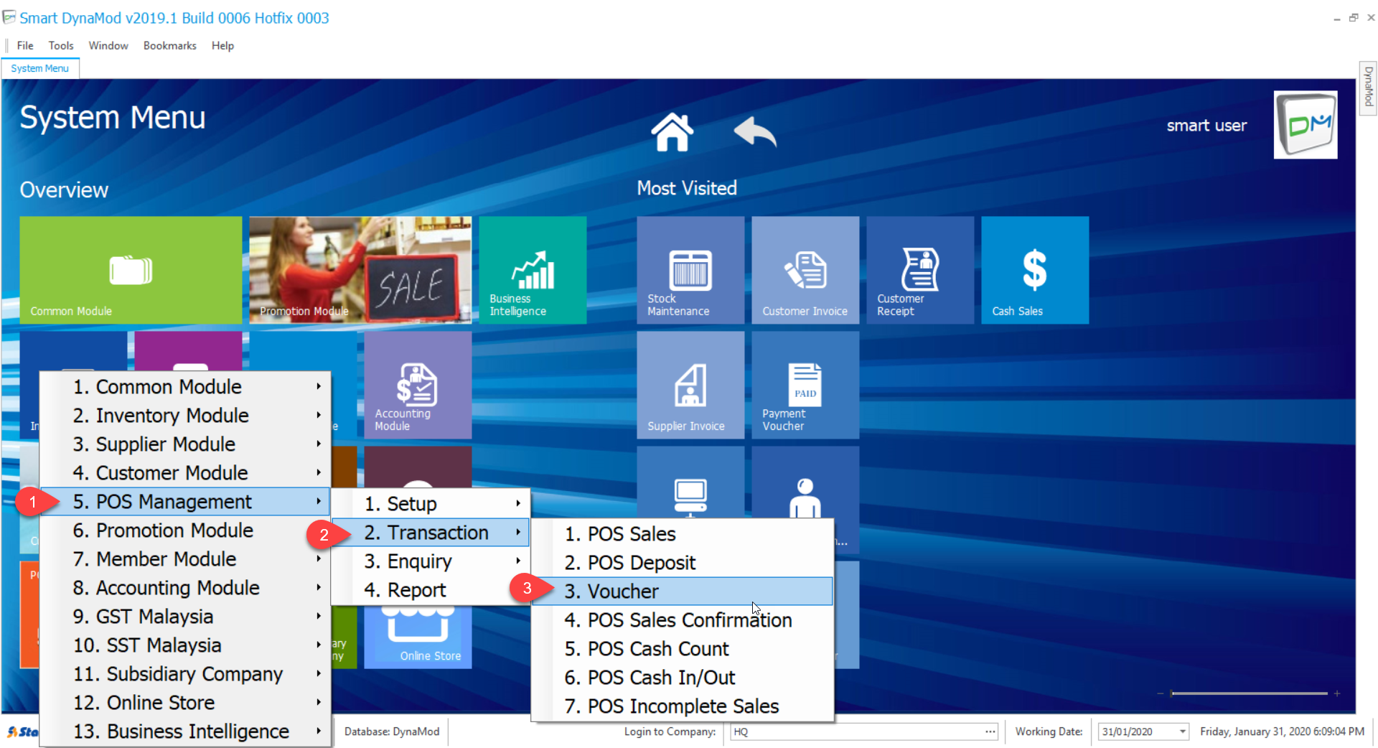
Task: Click the Home icon
Action: tap(672, 132)
